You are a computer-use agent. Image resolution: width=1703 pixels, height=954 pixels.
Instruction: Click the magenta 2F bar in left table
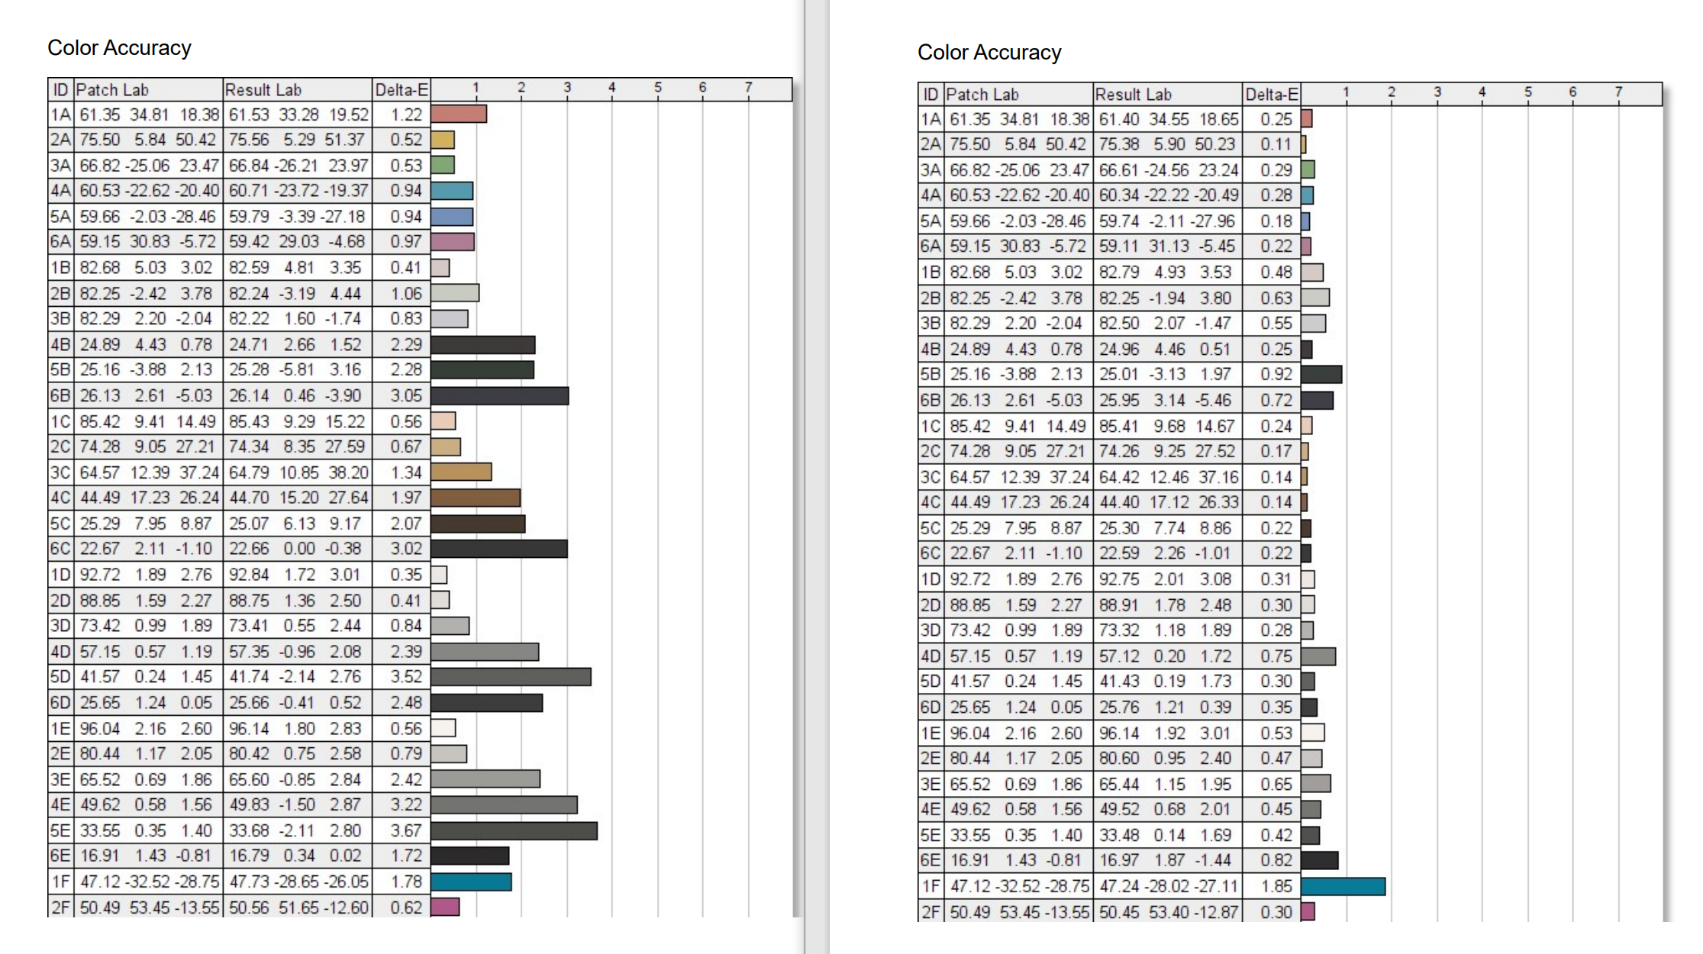pos(445,907)
